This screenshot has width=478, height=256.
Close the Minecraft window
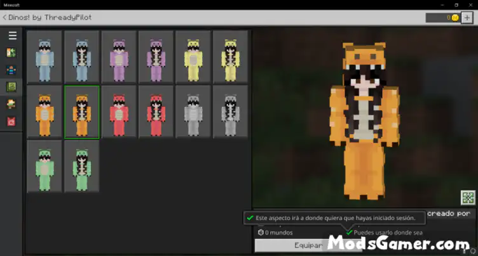(x=470, y=5)
